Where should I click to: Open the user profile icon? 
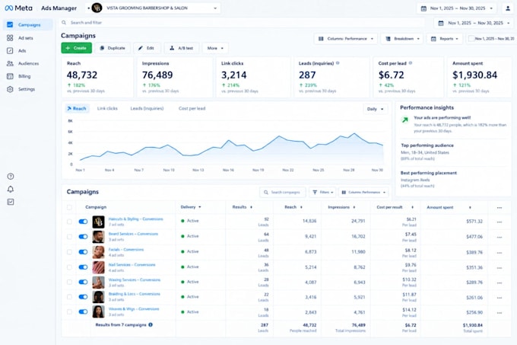(508, 8)
